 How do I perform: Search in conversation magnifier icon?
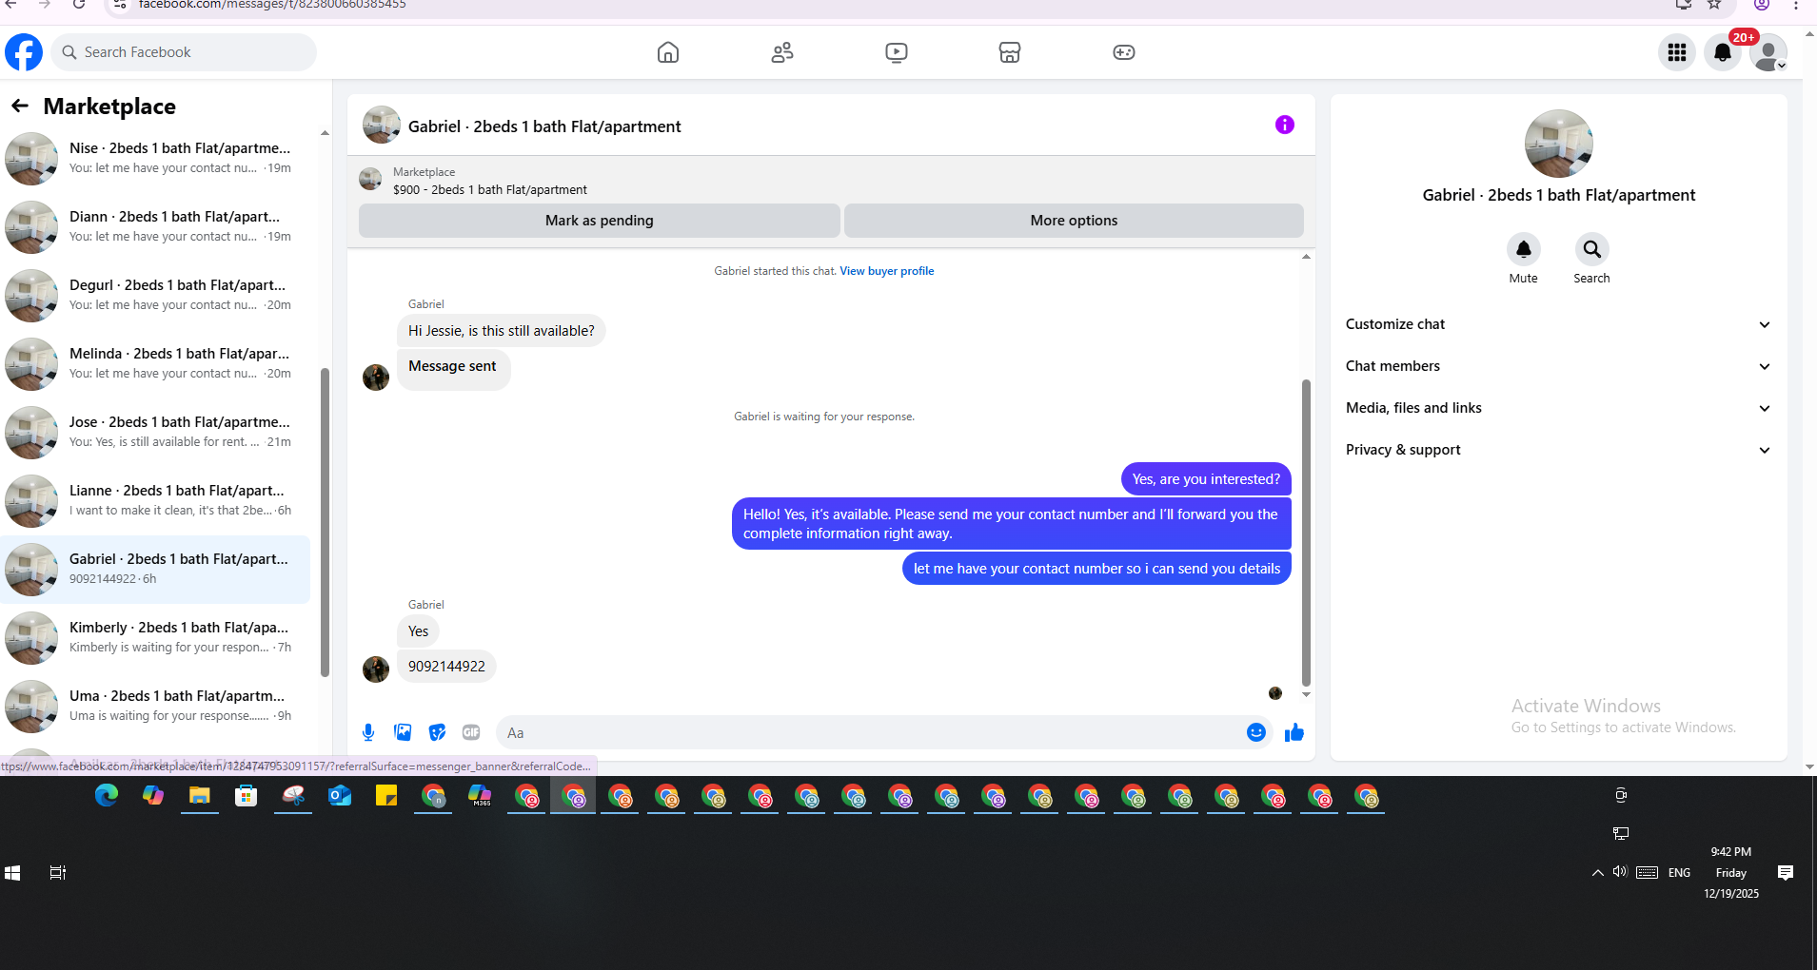pos(1592,249)
